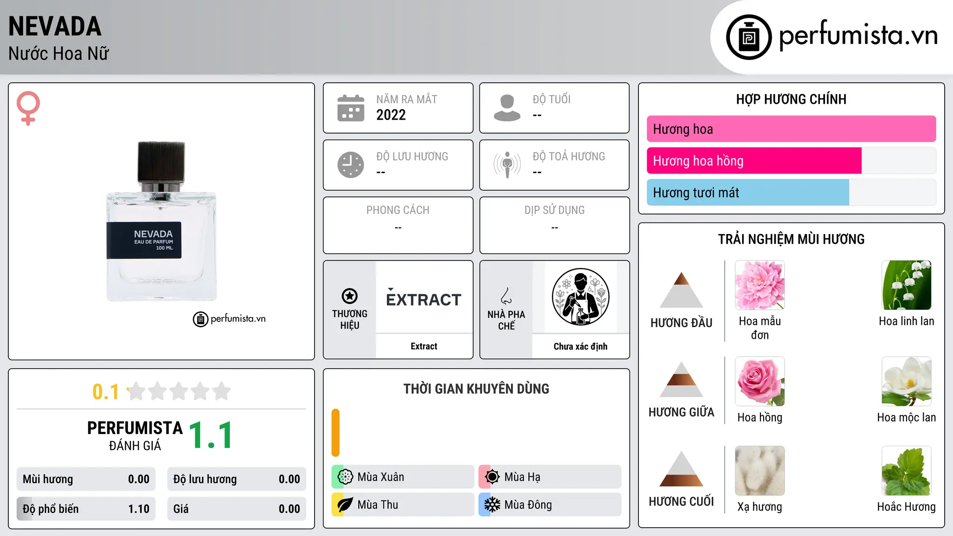Image resolution: width=953 pixels, height=536 pixels.
Task: Click the Hoa mẫu đơn note label
Action: click(x=760, y=328)
